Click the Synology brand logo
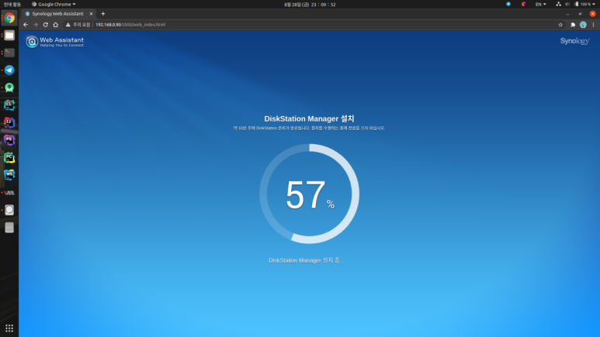Viewport: 600px width, 337px height. coord(574,41)
